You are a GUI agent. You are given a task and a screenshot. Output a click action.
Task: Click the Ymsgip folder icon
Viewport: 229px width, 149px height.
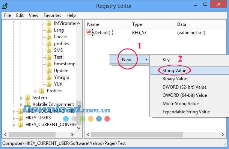coord(49,77)
